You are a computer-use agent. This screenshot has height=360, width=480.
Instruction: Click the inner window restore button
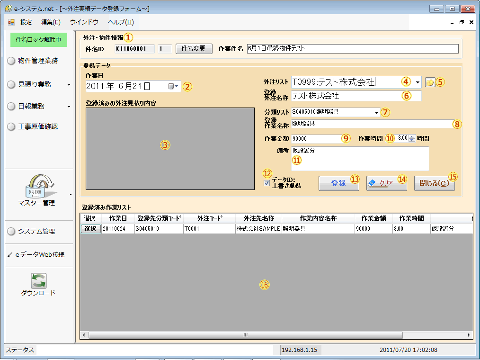pos(462,22)
